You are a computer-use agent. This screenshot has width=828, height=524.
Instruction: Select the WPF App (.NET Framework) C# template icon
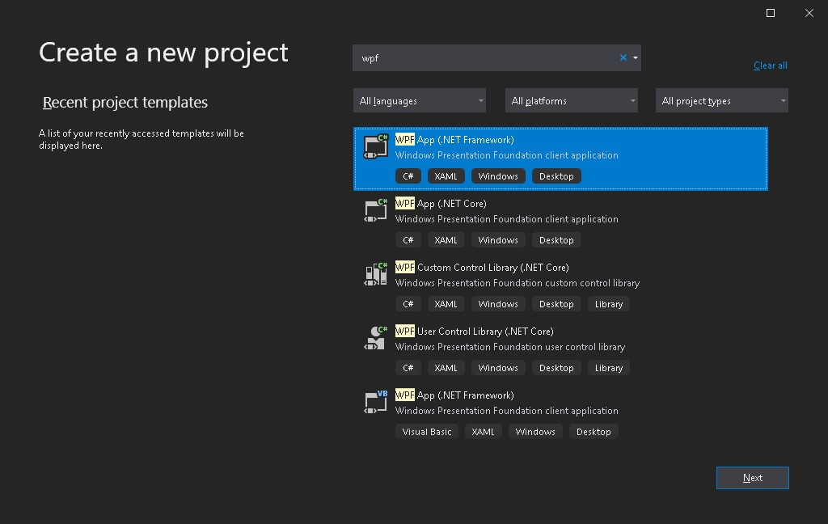(375, 148)
